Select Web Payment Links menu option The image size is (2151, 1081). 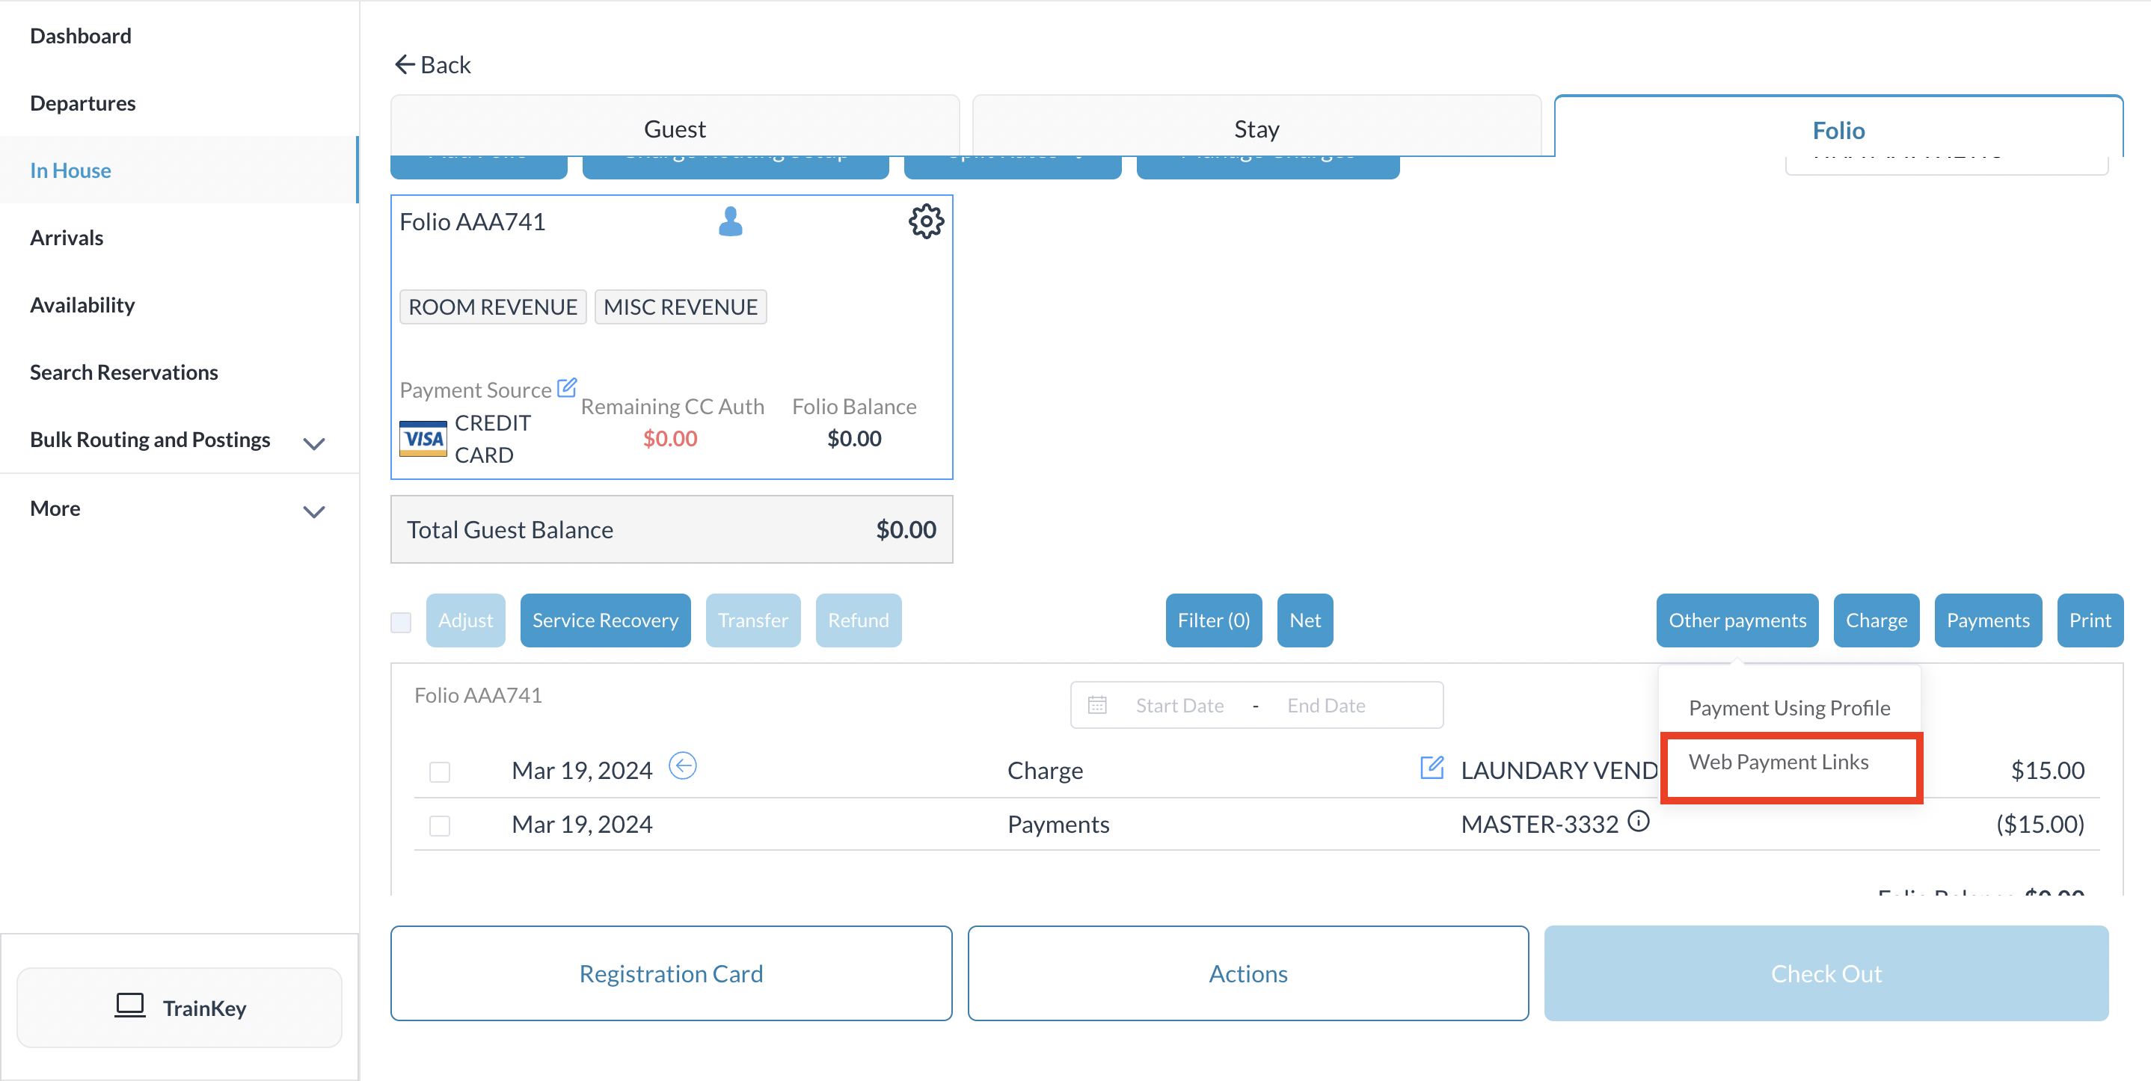[1778, 762]
